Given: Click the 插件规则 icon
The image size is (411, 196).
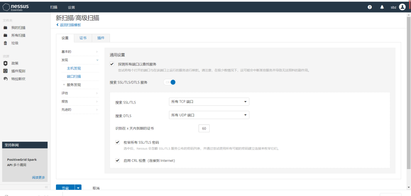Looking at the screenshot, I should [x=5, y=71].
